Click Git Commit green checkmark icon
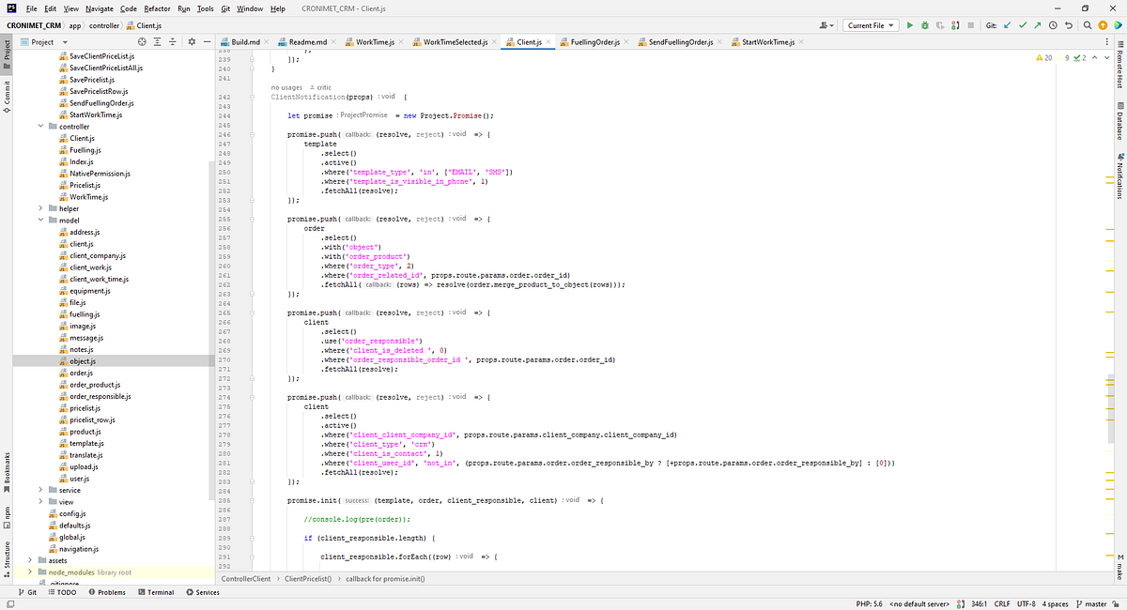Image resolution: width=1127 pixels, height=610 pixels. pyautogui.click(x=1023, y=25)
